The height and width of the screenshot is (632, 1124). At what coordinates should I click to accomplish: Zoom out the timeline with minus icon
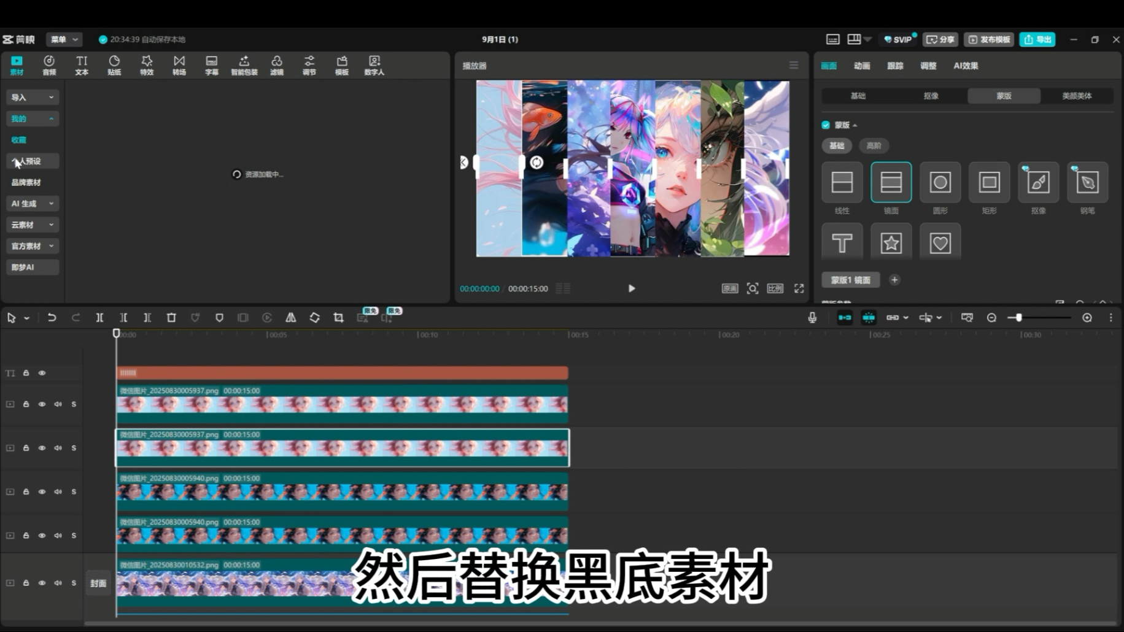pyautogui.click(x=991, y=317)
